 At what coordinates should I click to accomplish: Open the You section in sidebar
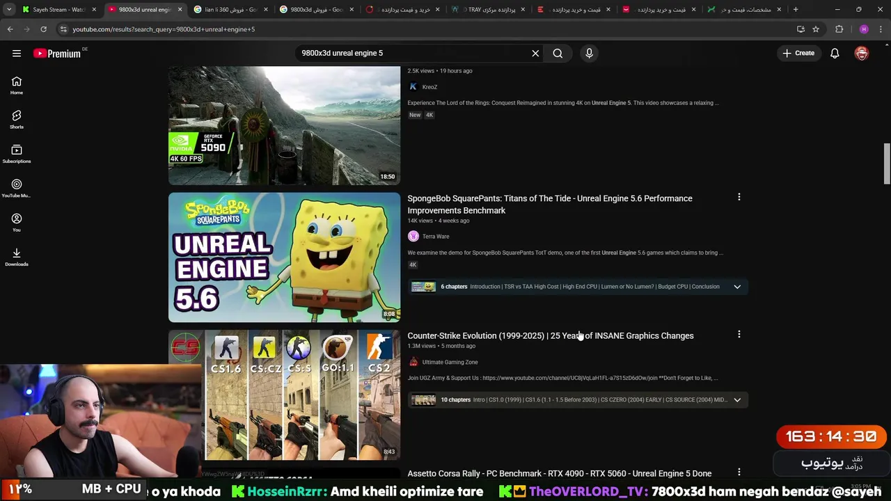17,223
